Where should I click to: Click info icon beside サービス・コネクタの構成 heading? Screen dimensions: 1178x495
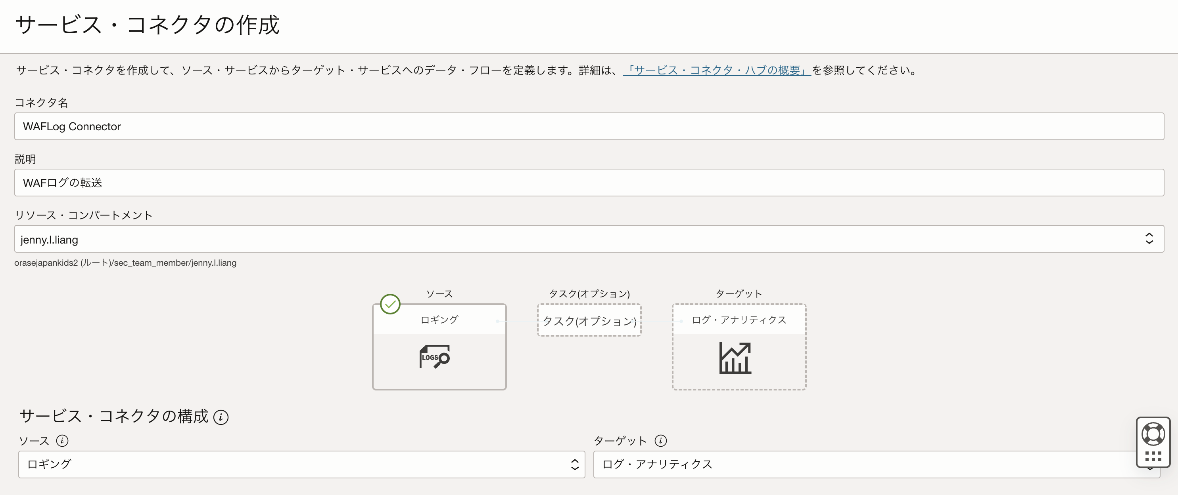[x=221, y=417]
